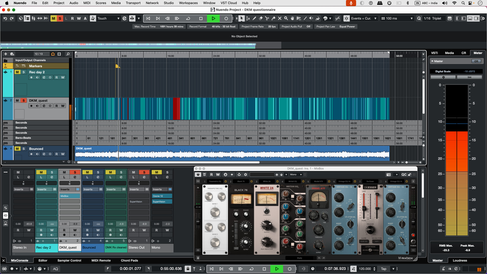Open the Tap tempo options dropdown arrow

click(393, 269)
